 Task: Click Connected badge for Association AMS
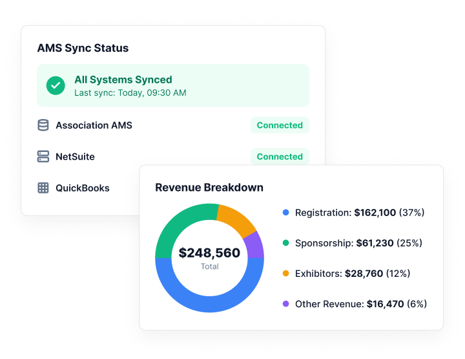tap(280, 125)
